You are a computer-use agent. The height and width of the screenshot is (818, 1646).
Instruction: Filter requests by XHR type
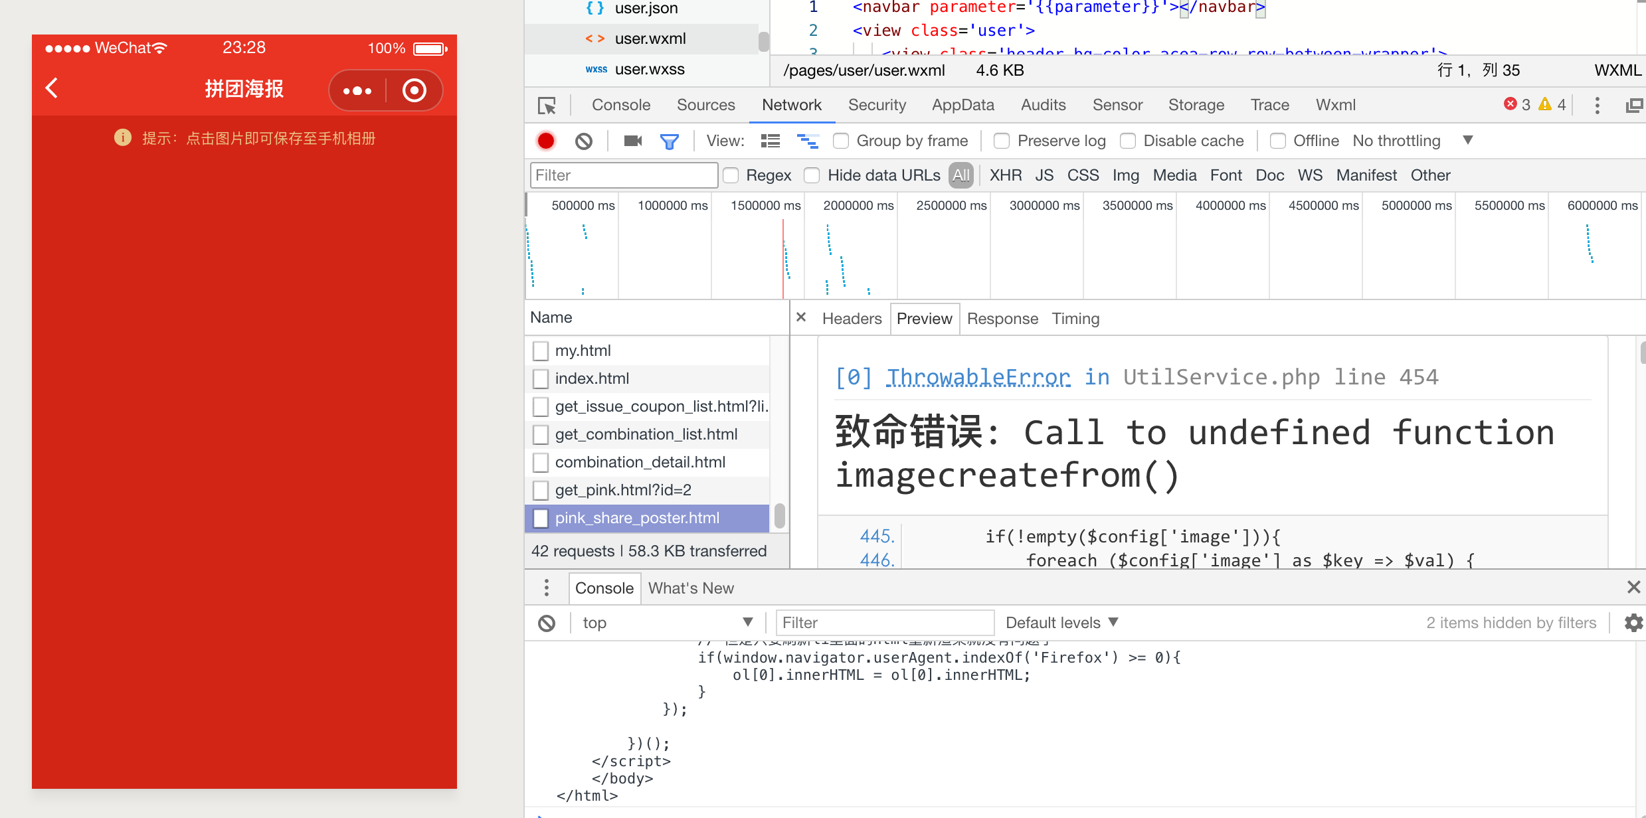pos(1006,175)
